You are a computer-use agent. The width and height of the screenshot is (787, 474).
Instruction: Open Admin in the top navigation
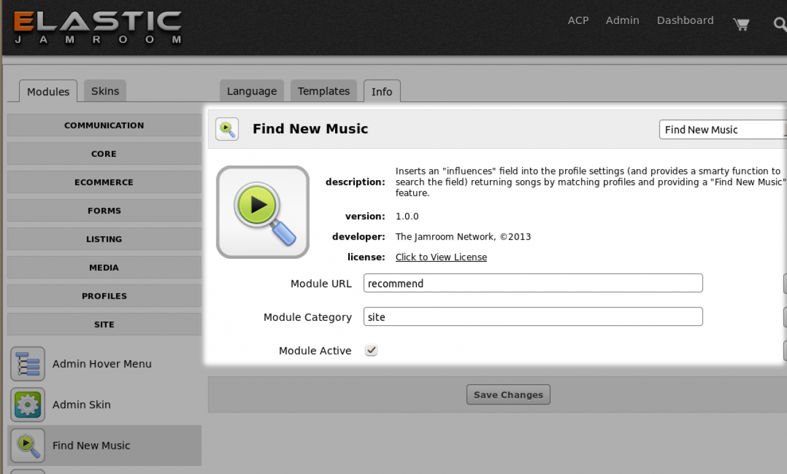point(622,20)
